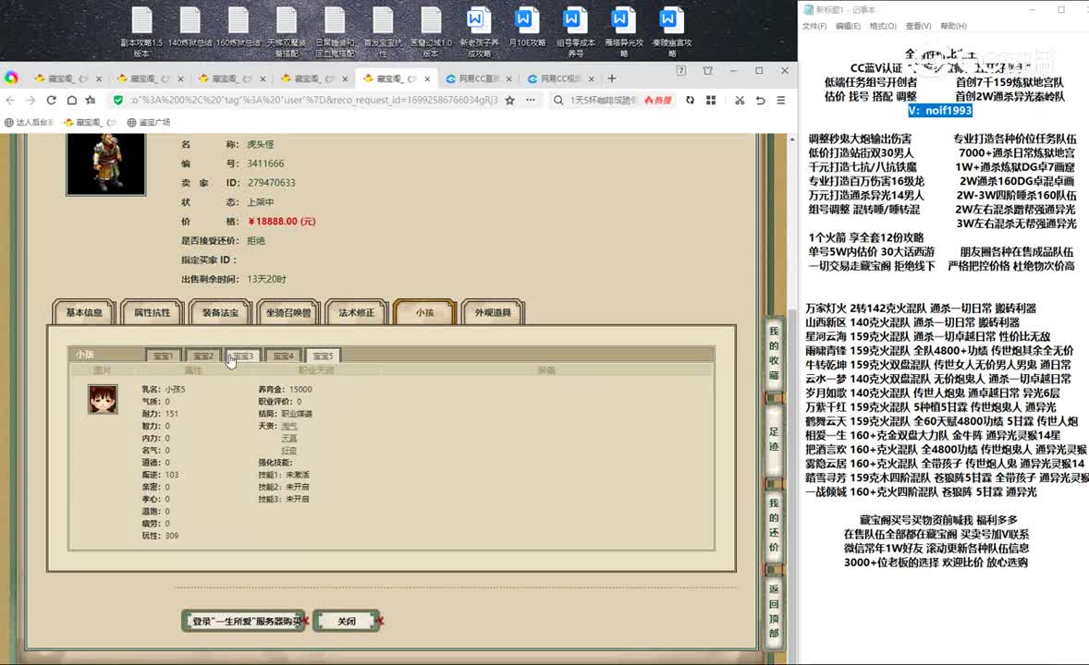Go back in the browser
The height and width of the screenshot is (665, 1089).
tap(10, 100)
